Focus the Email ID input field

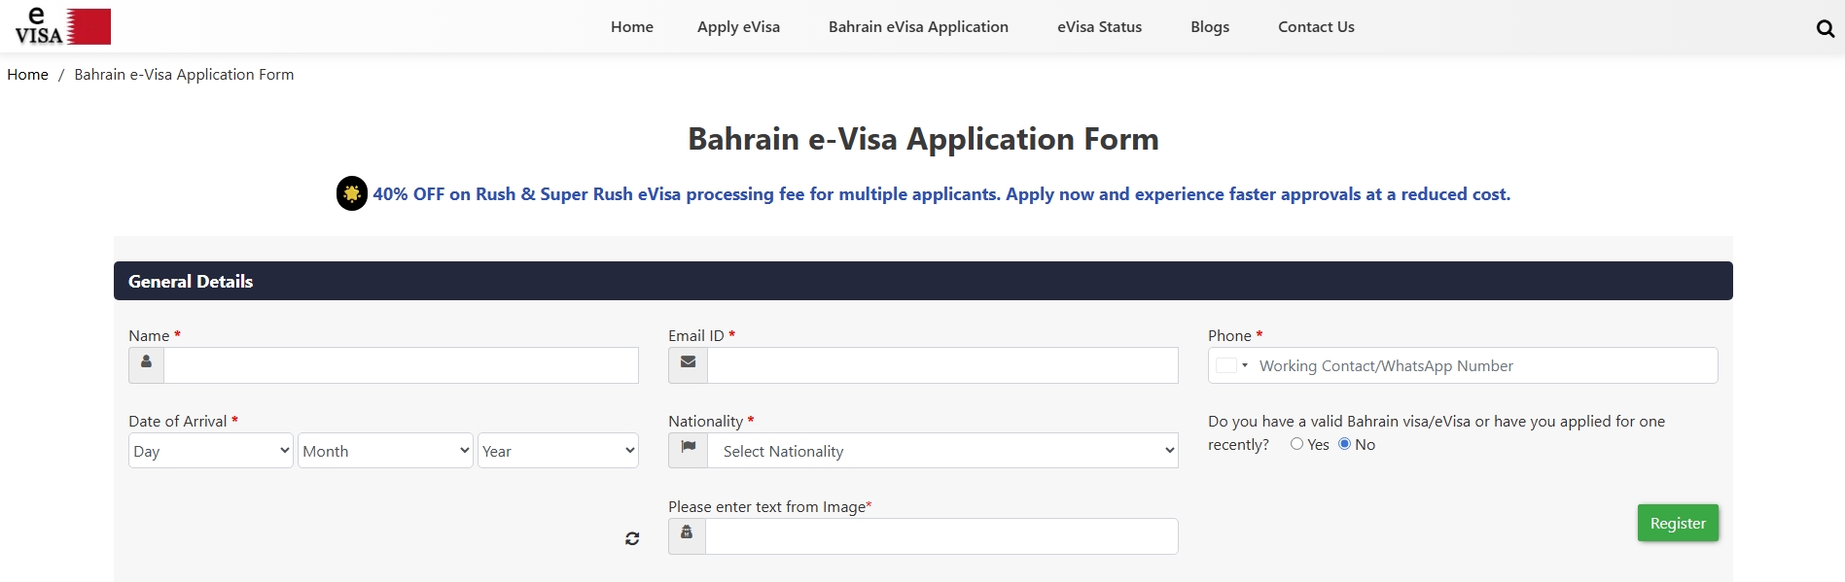tap(941, 365)
